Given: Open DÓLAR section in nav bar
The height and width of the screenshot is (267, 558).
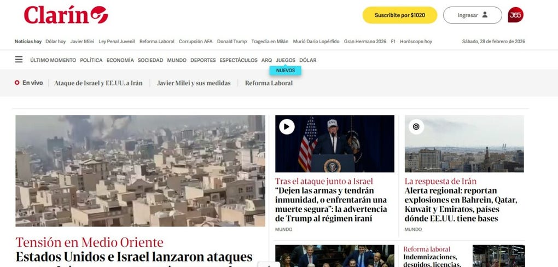Looking at the screenshot, I should [308, 60].
